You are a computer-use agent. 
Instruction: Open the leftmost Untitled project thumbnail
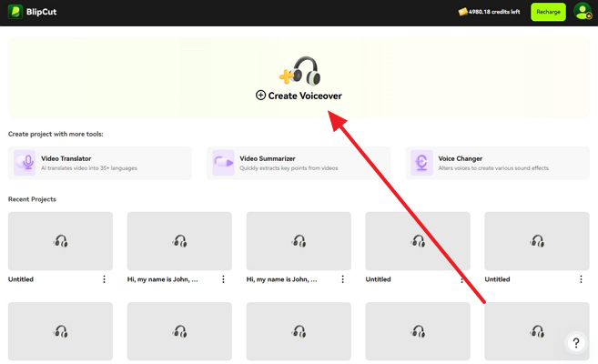(60, 241)
